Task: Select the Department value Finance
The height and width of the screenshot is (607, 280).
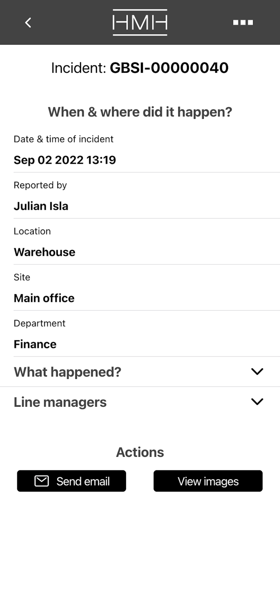Action: (x=35, y=344)
